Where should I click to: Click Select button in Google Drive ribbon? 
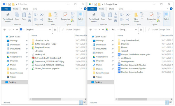point(167,17)
